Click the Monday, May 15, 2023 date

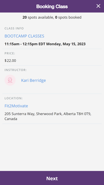click(66, 44)
